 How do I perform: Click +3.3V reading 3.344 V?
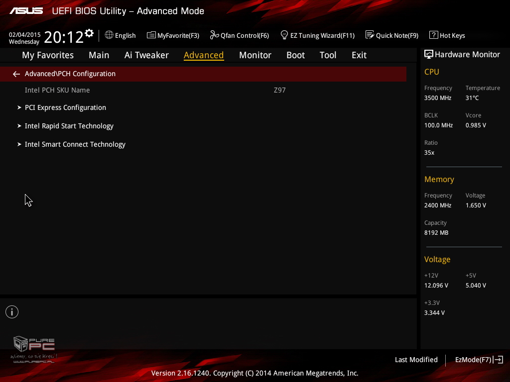click(434, 312)
